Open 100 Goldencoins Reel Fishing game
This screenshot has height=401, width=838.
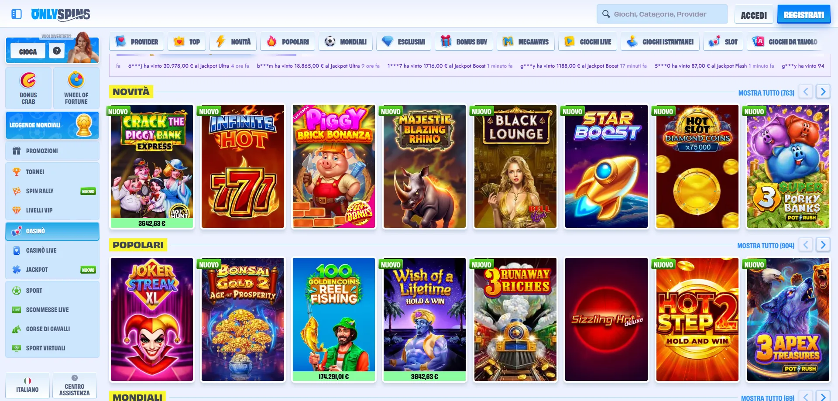[x=334, y=319]
